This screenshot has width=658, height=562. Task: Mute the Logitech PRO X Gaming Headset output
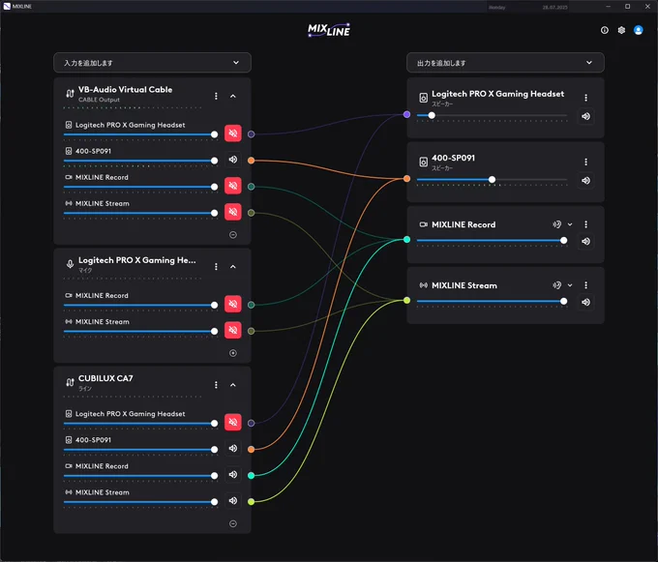[585, 116]
